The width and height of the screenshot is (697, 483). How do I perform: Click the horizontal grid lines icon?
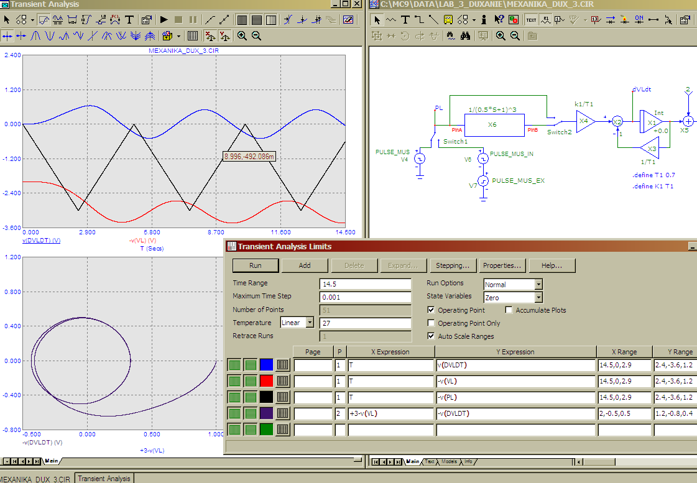[257, 19]
